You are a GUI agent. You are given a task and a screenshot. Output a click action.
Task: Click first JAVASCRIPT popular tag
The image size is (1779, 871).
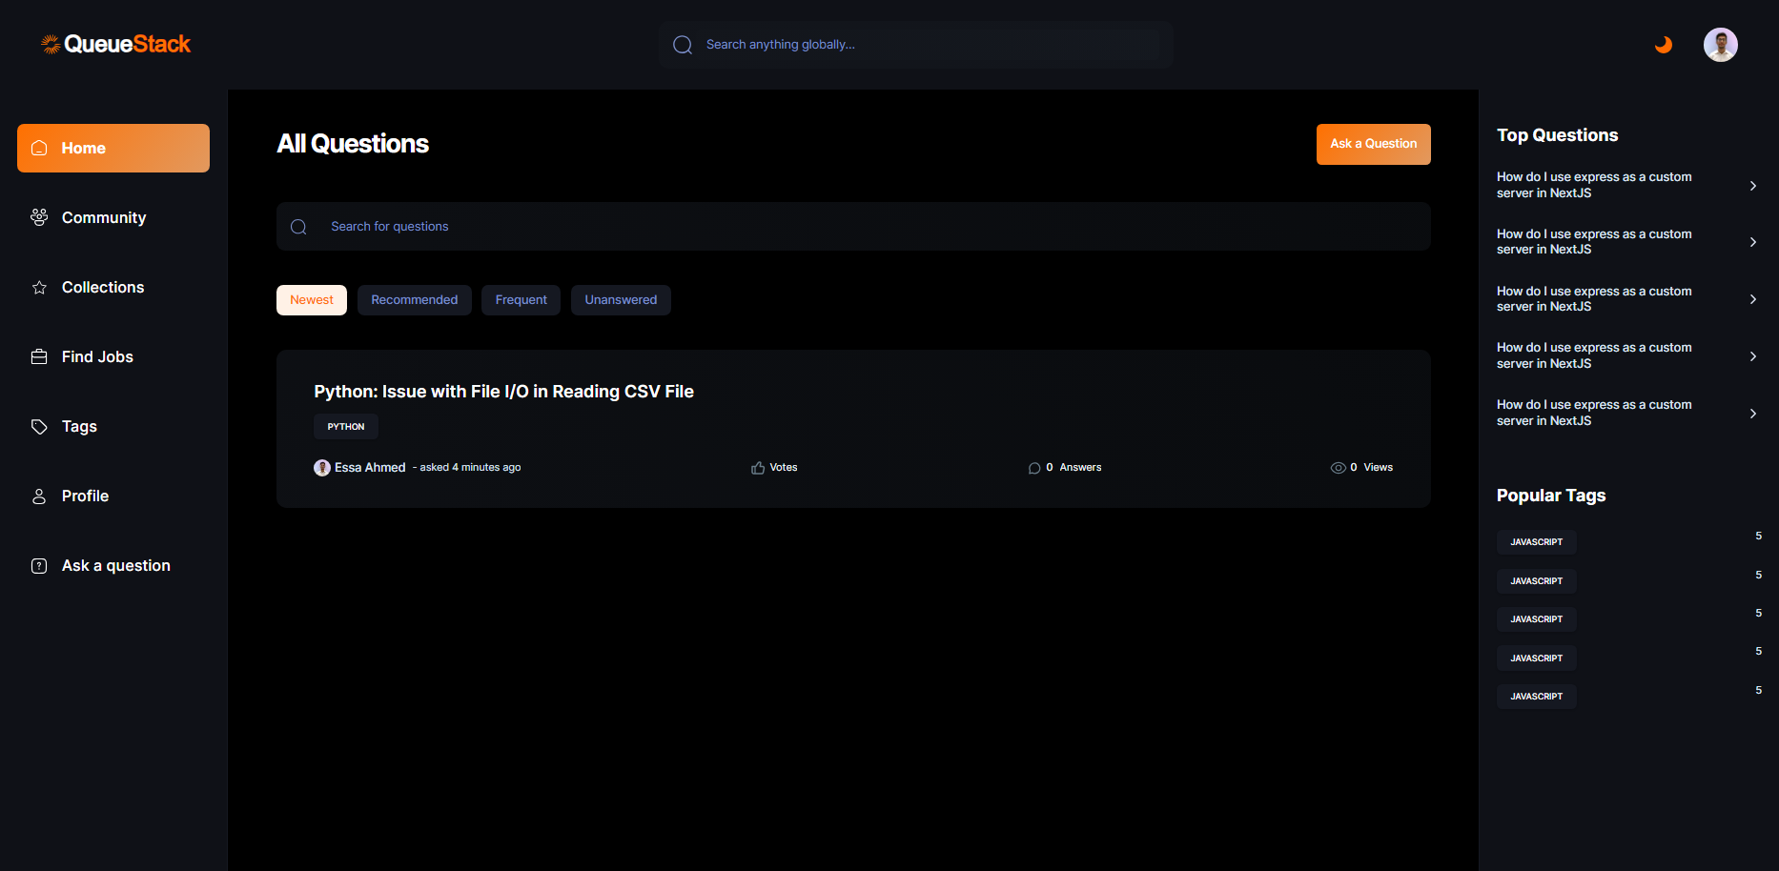pos(1537,542)
